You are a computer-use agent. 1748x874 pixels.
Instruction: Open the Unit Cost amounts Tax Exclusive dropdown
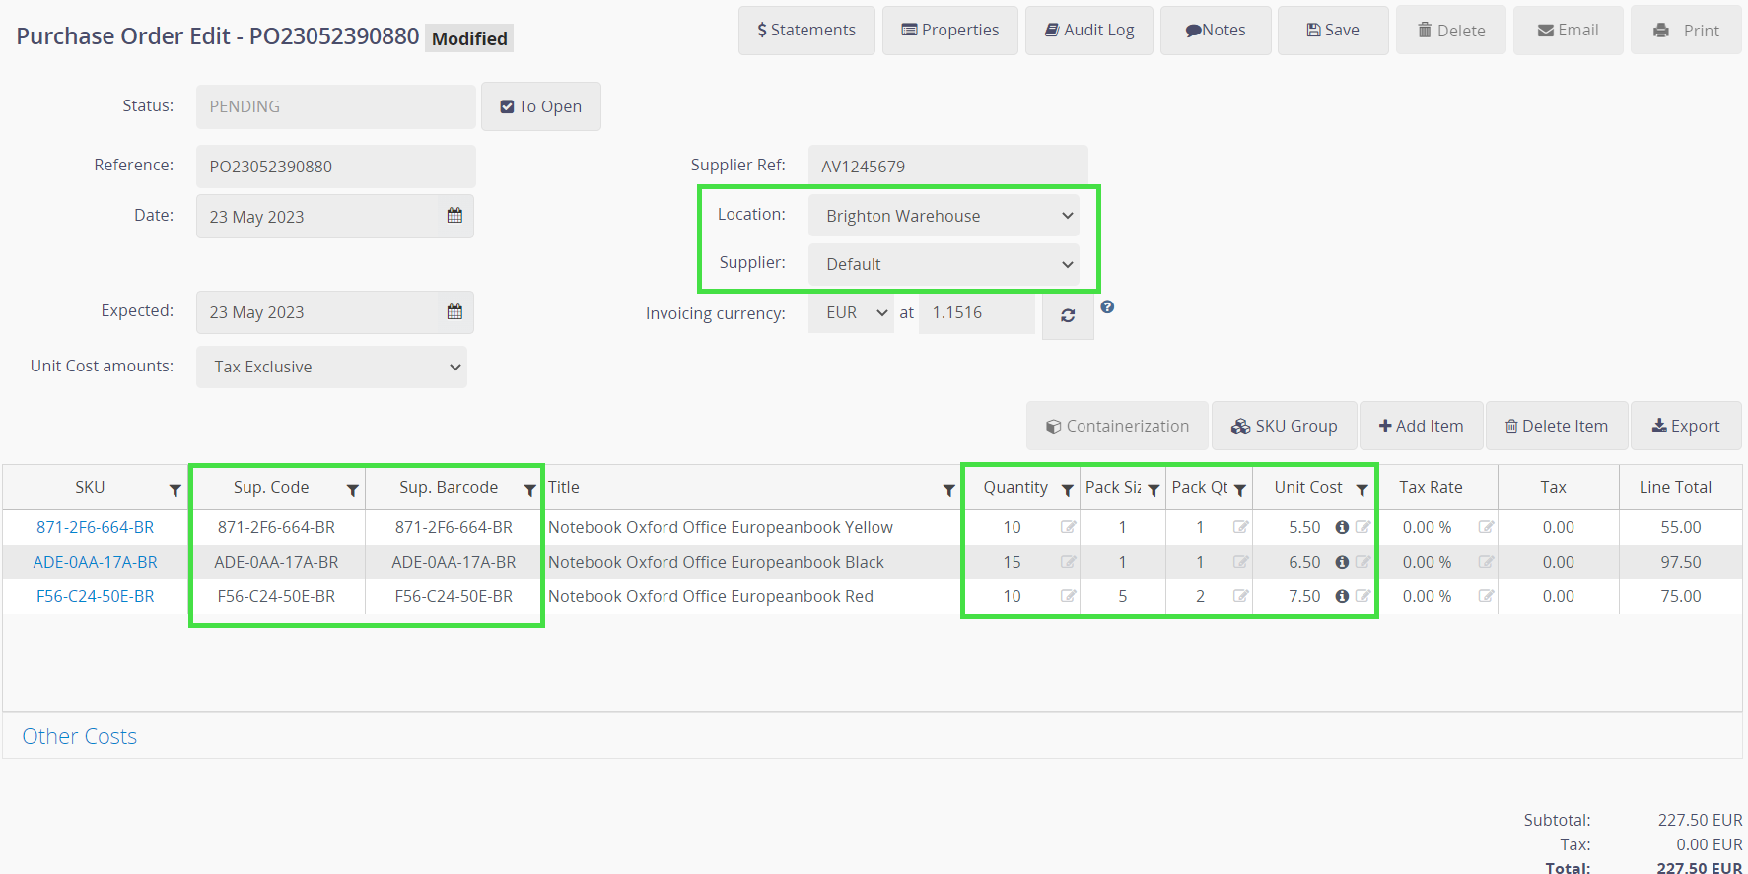pos(331,367)
